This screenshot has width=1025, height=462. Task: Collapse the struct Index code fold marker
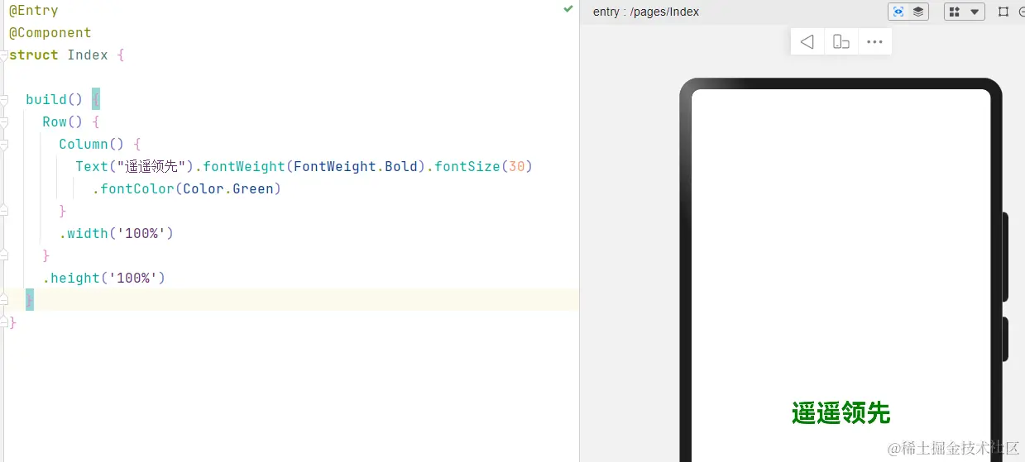(x=4, y=55)
